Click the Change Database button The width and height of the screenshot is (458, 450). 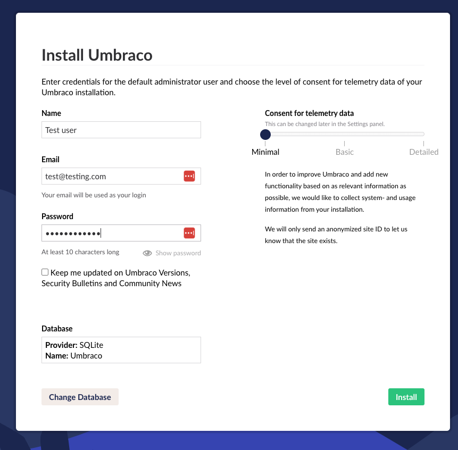80,397
